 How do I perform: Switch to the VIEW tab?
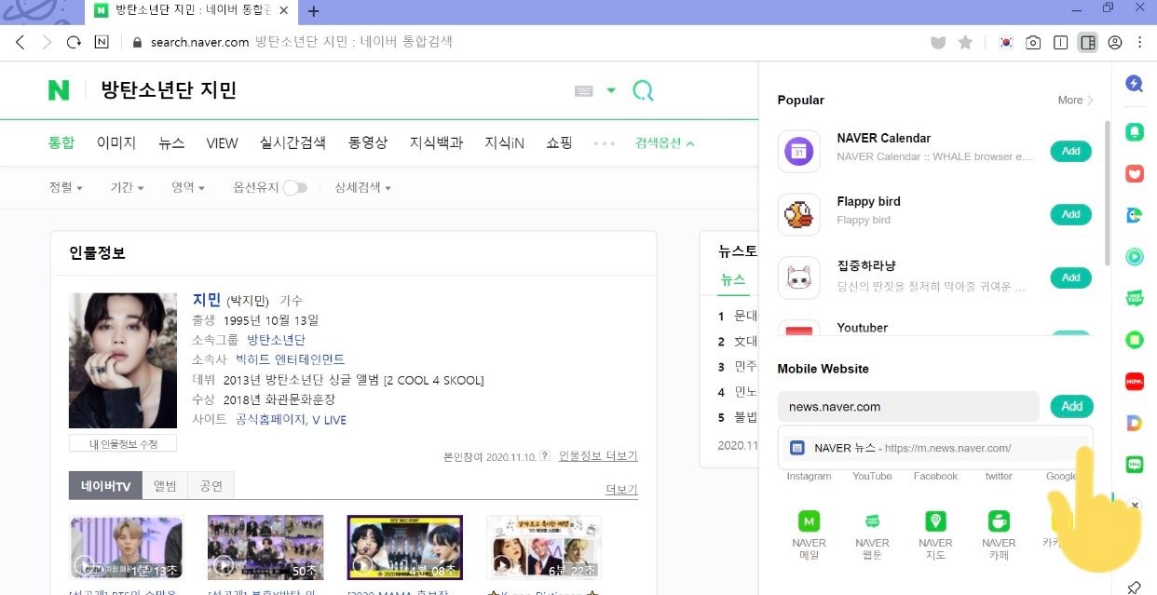tap(222, 142)
